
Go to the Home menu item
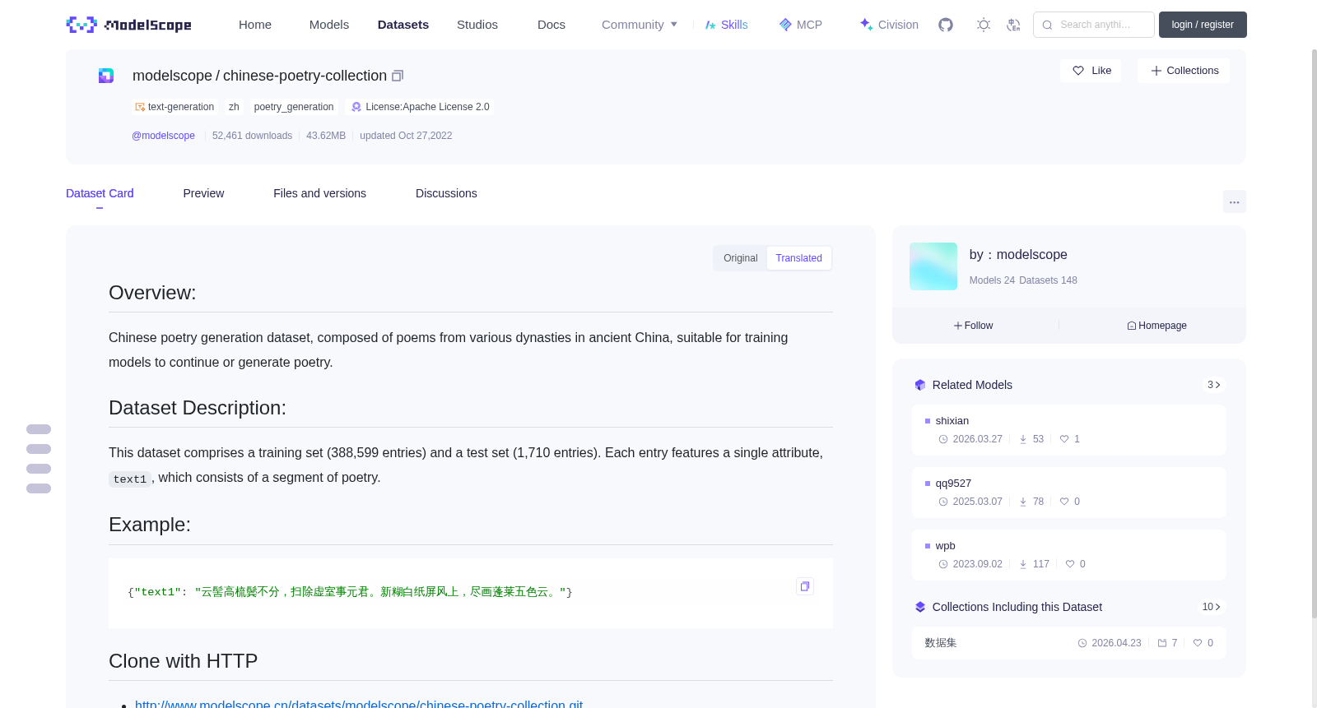[x=255, y=25]
